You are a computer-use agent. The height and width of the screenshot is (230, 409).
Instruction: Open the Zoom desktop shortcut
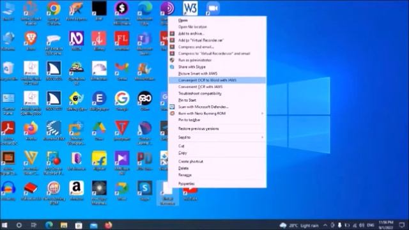[x=213, y=8]
